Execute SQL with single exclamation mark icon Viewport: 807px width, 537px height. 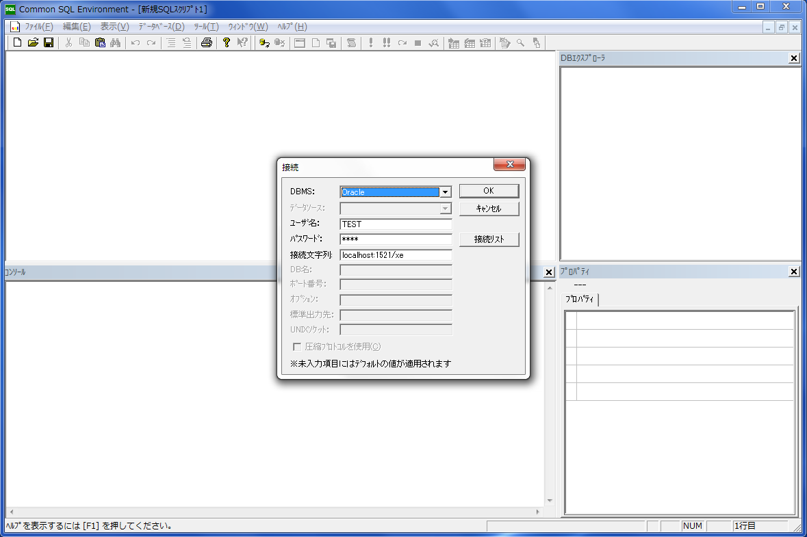370,42
